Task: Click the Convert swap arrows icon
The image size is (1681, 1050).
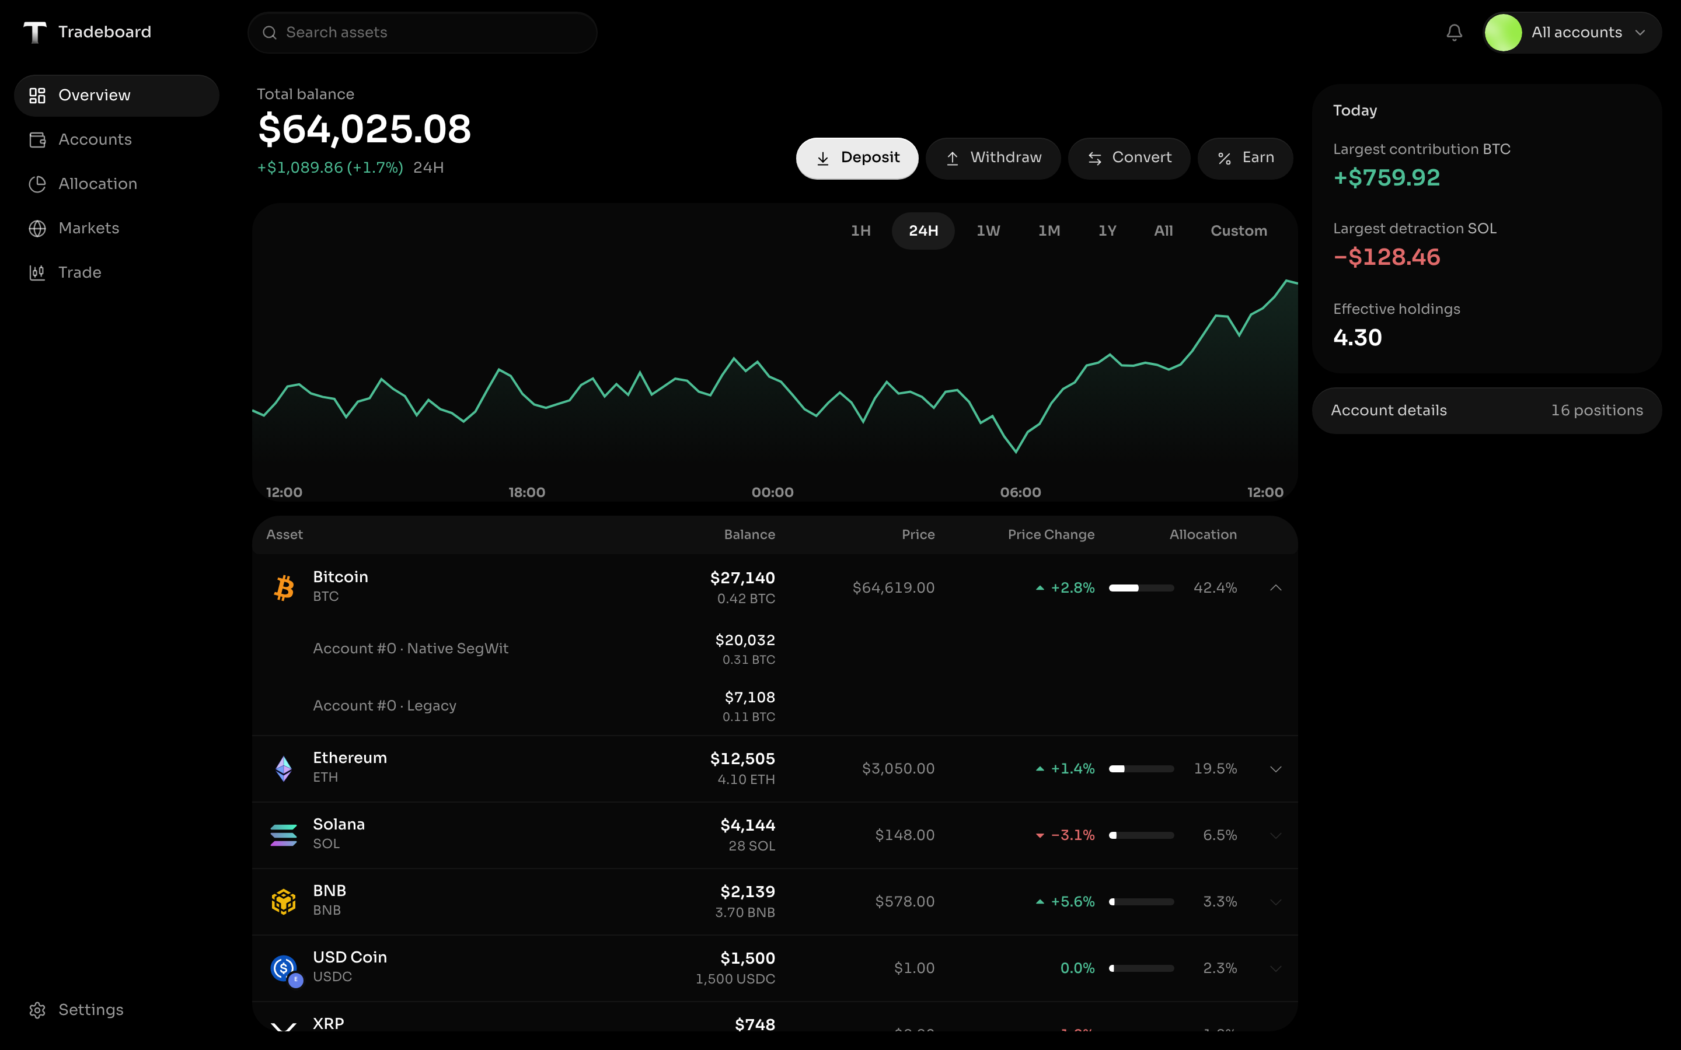Action: coord(1095,158)
